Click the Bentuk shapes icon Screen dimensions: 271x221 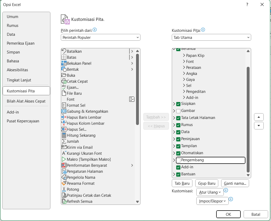tap(64, 69)
